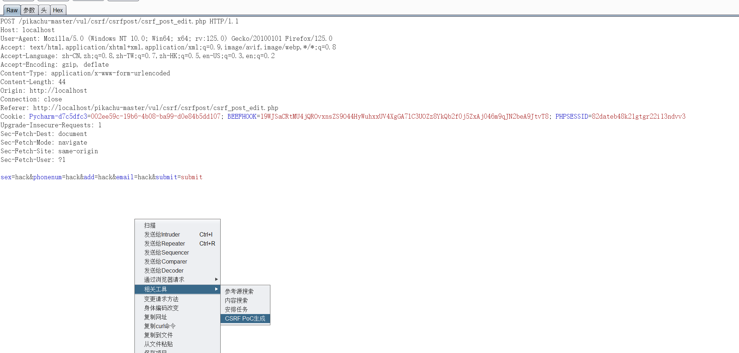Choose 发送给Comparer menu entry
This screenshot has height=353, width=739.
tap(177, 261)
